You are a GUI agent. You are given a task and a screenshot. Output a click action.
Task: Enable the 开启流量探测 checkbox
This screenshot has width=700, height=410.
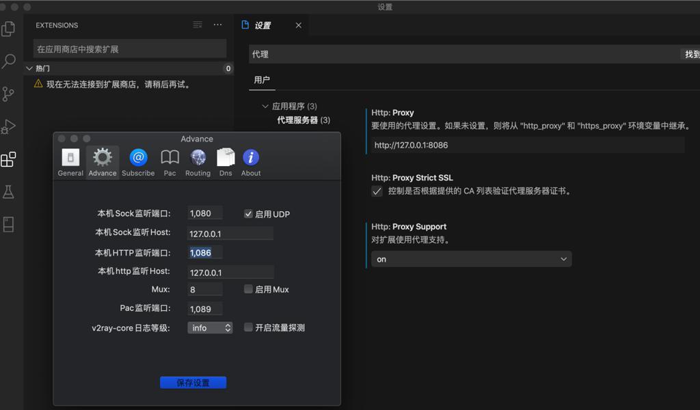(248, 327)
